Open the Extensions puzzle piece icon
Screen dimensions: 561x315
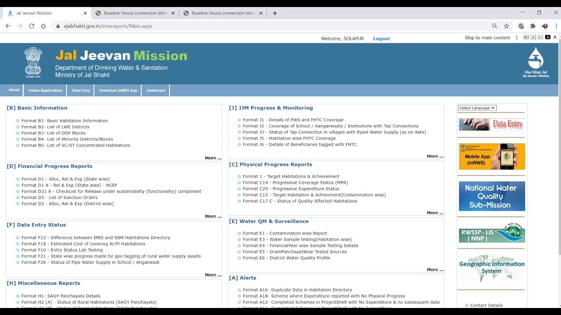[533, 26]
